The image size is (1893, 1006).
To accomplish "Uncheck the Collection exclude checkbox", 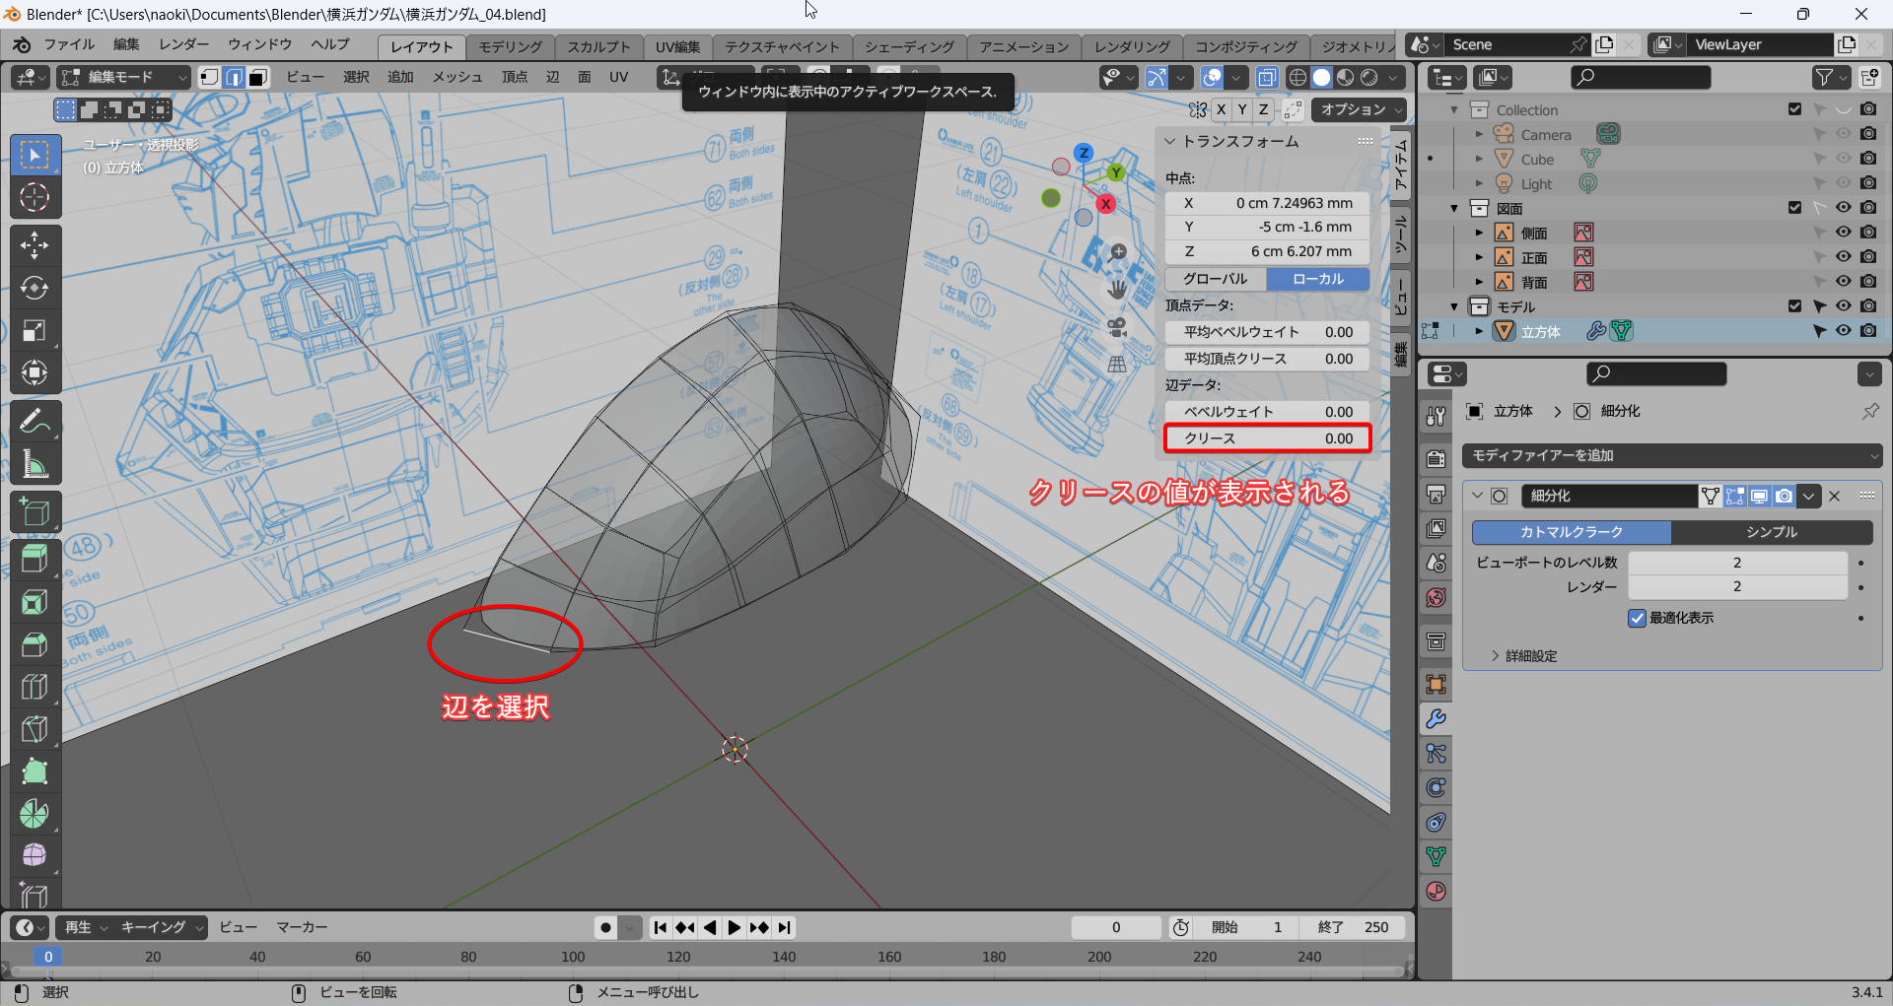I will tap(1794, 109).
